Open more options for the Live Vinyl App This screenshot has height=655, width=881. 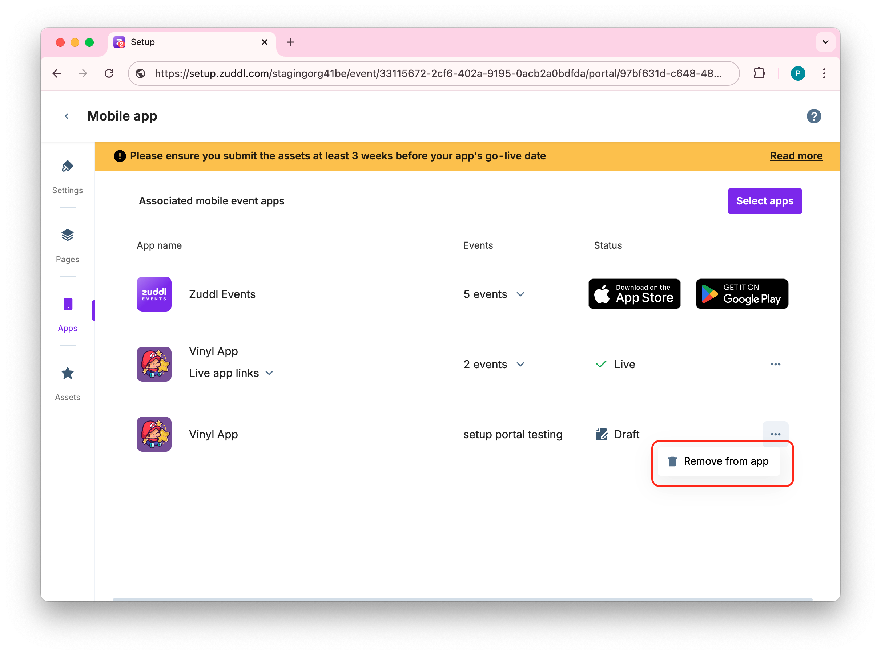[775, 364]
